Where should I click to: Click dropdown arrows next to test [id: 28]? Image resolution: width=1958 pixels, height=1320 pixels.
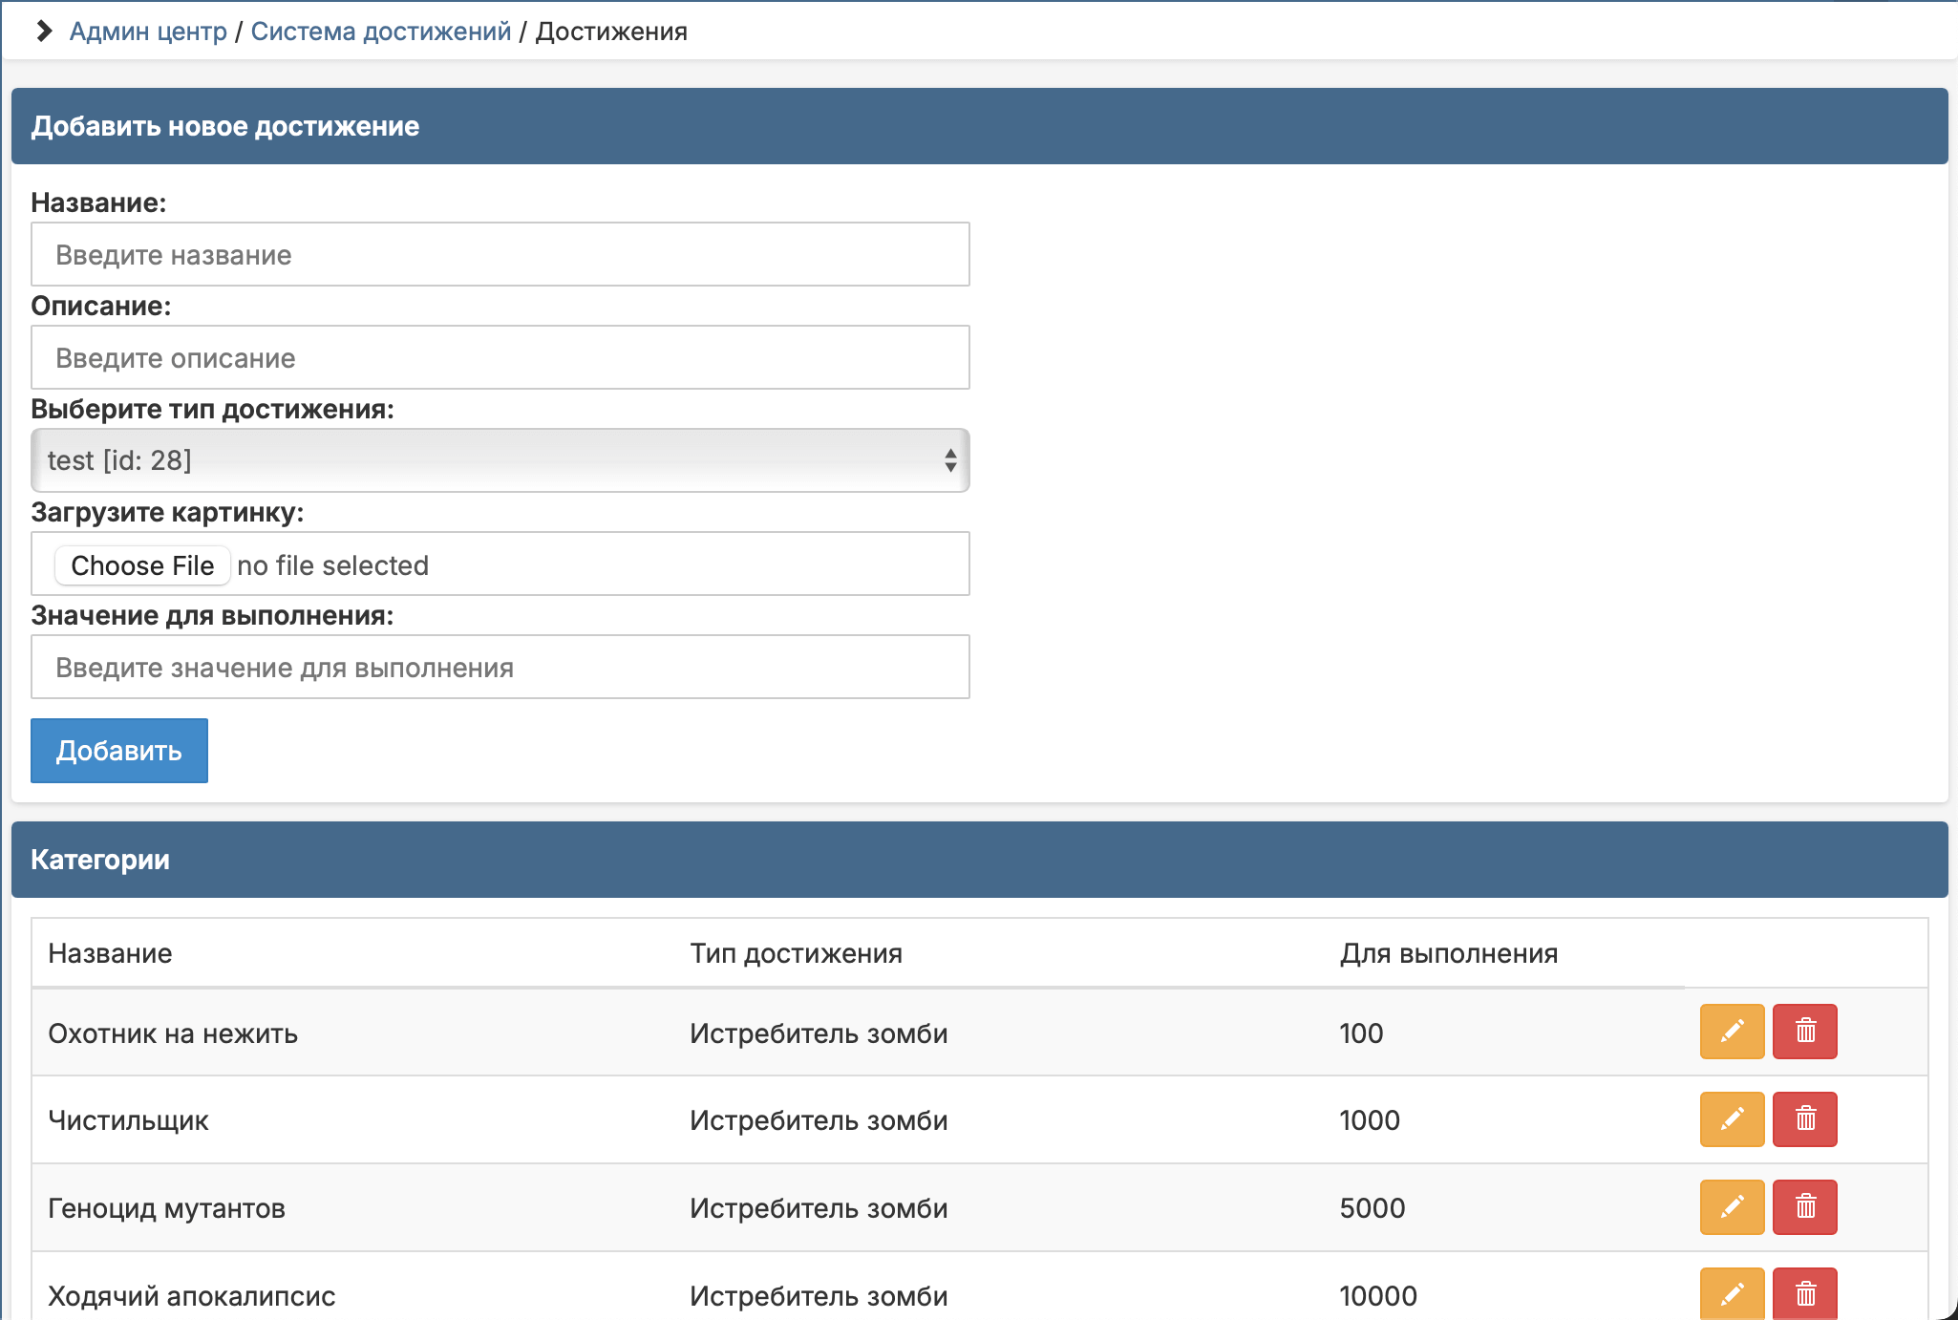[949, 460]
